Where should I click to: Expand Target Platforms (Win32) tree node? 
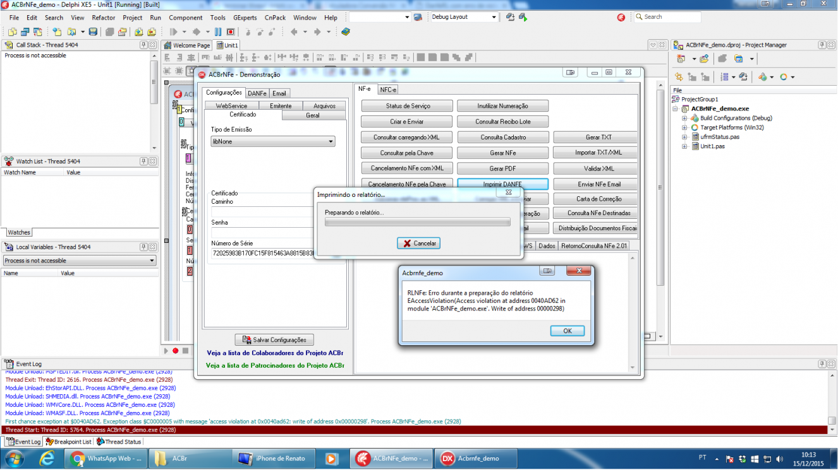point(684,127)
